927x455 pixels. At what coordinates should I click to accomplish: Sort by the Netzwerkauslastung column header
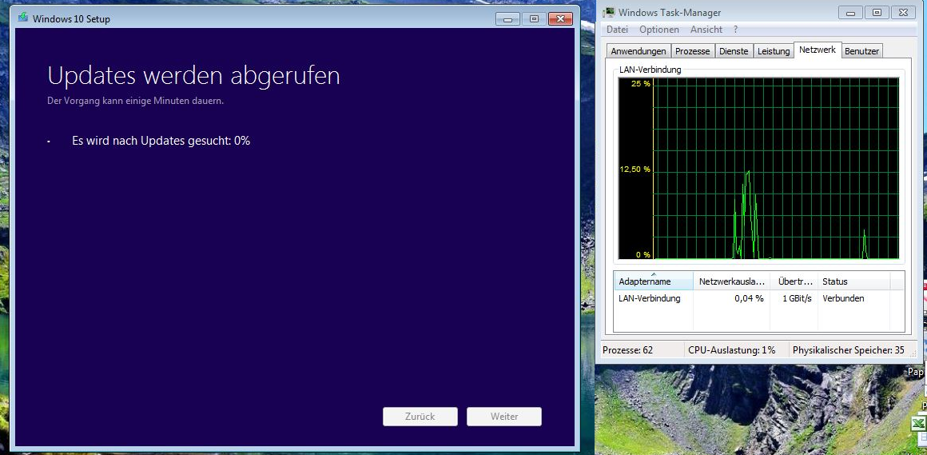(x=732, y=281)
